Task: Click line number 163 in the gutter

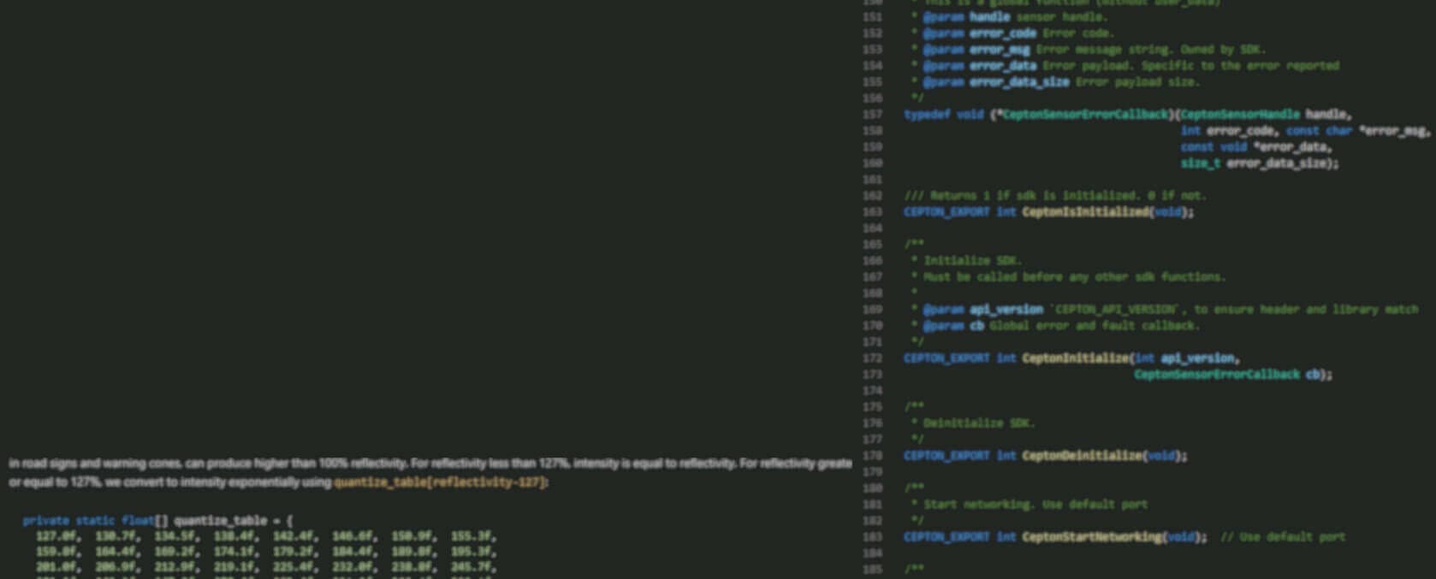Action: point(871,212)
